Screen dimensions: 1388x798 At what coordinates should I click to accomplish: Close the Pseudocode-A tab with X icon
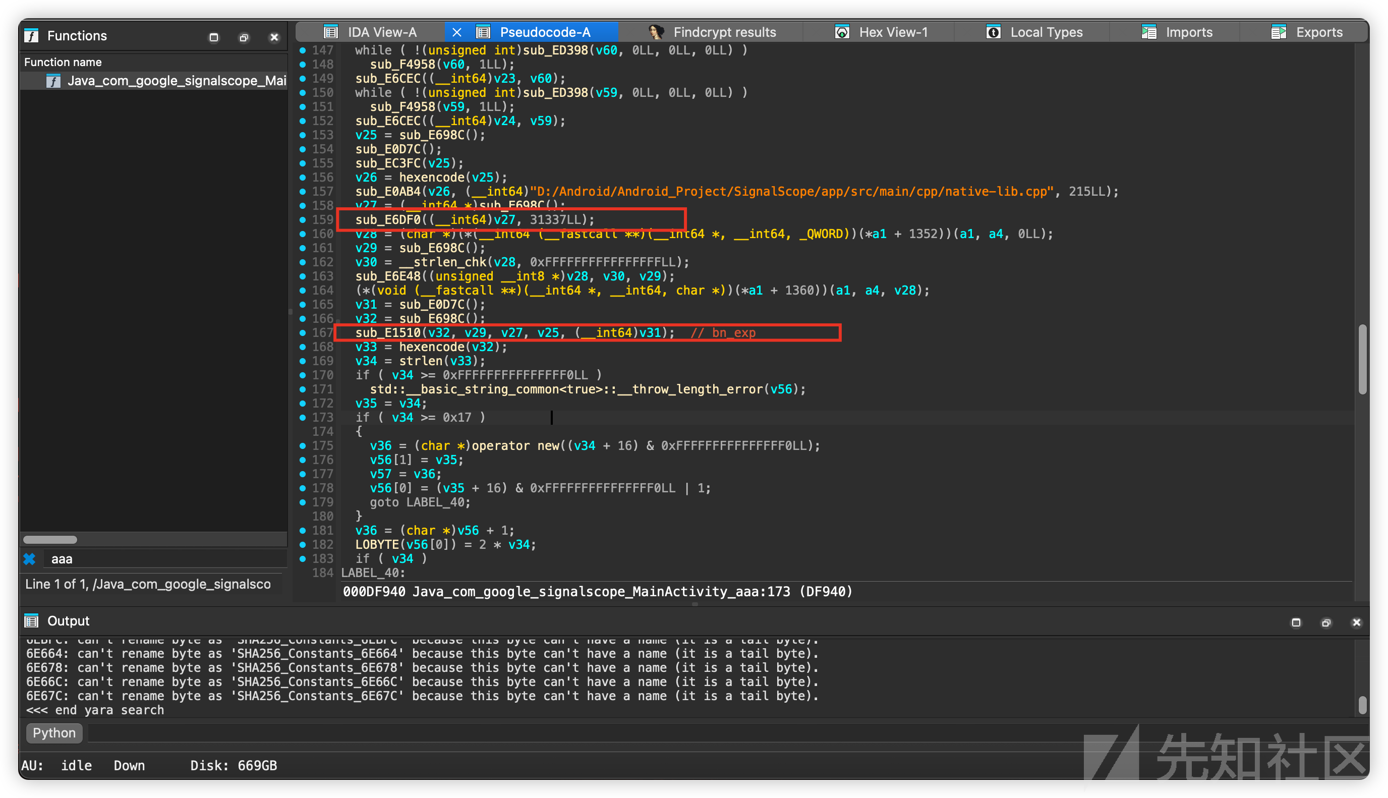tap(456, 32)
